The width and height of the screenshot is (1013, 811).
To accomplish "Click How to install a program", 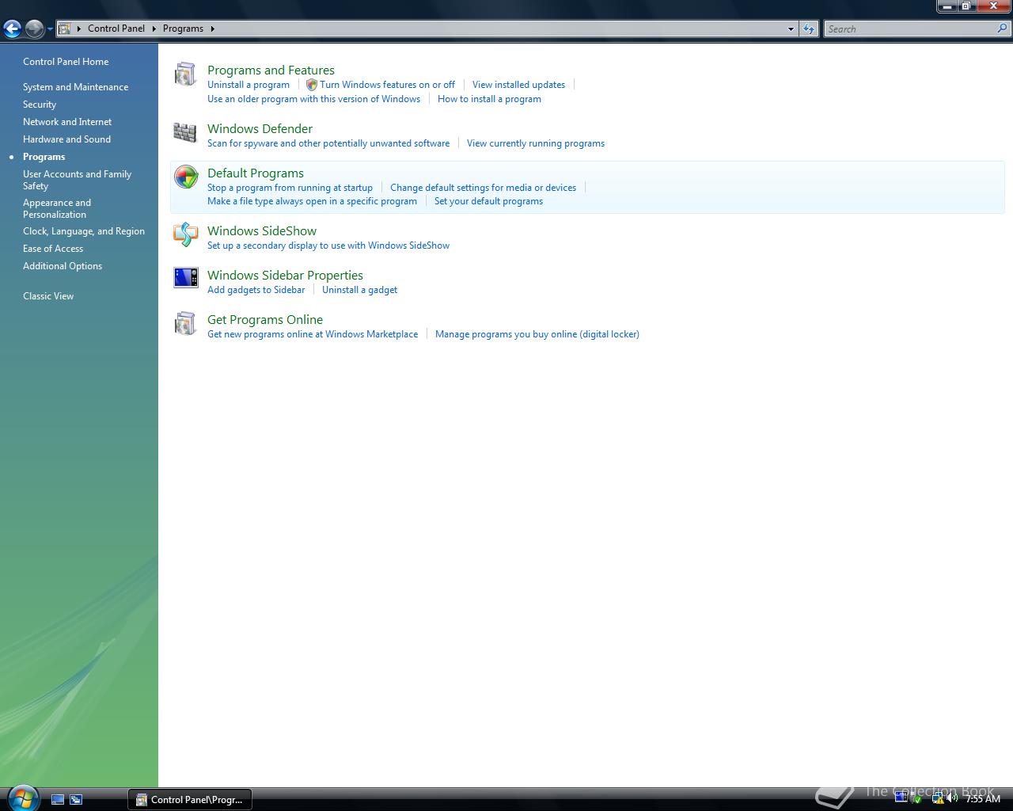I will click(489, 99).
